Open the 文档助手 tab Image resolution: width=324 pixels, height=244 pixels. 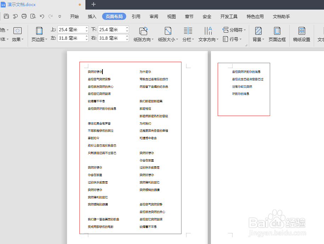tap(281, 17)
